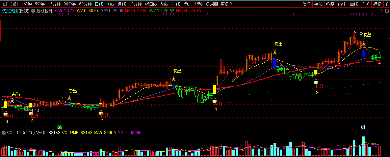Viewport: 390px width, 157px height.
Task: Click the VVOL: 83143 value
Action: click(x=48, y=133)
